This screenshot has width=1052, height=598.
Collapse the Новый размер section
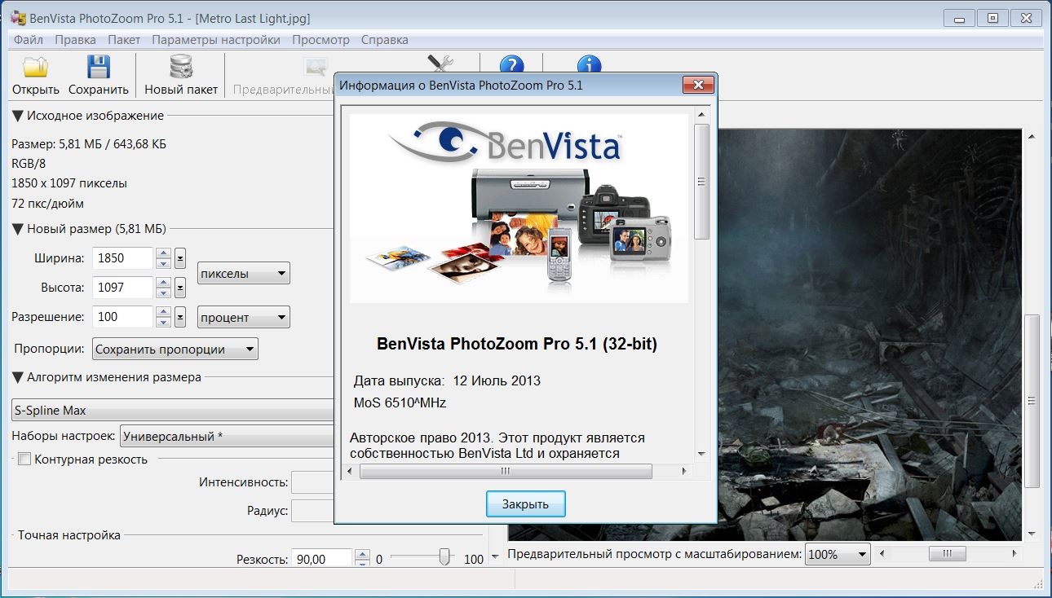coord(18,229)
